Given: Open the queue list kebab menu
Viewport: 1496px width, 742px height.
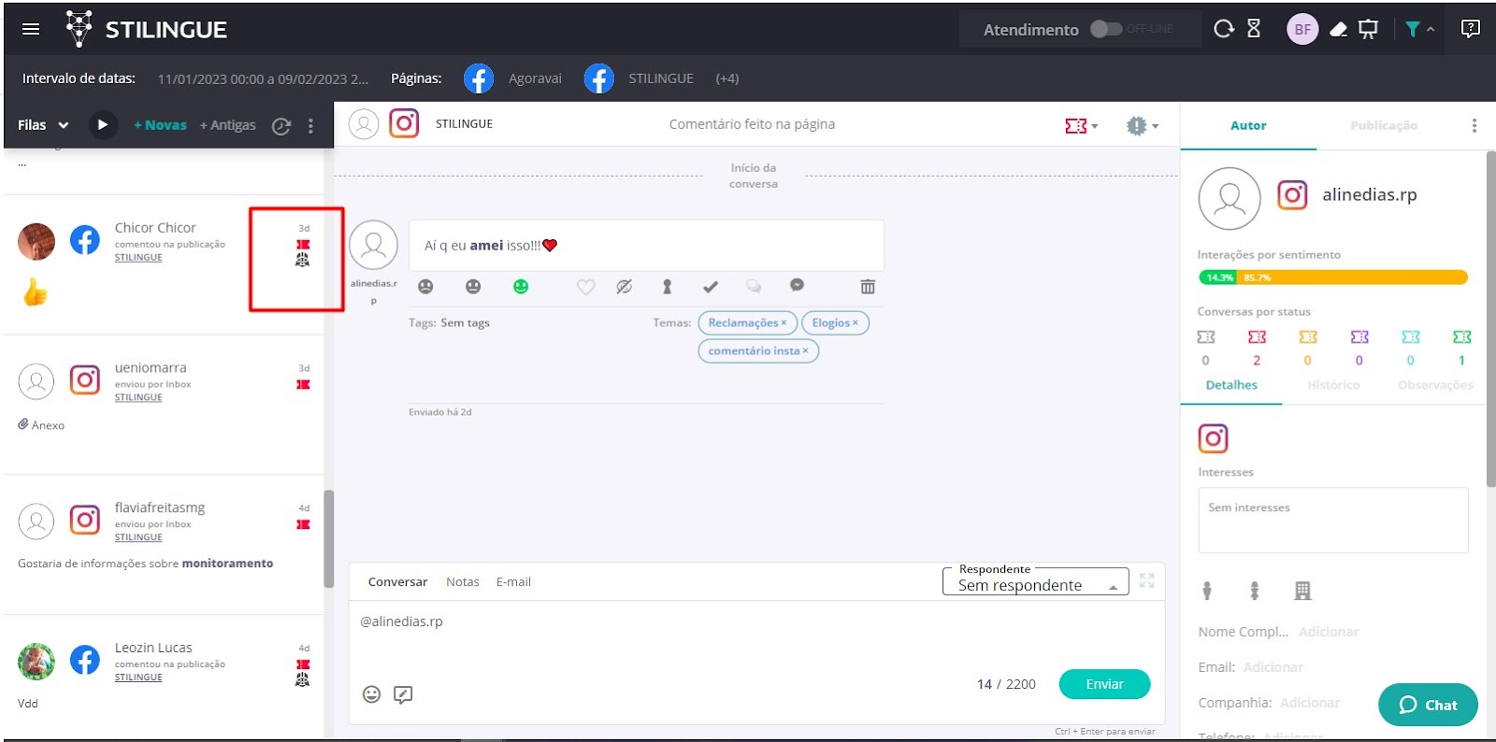Looking at the screenshot, I should pyautogui.click(x=310, y=125).
